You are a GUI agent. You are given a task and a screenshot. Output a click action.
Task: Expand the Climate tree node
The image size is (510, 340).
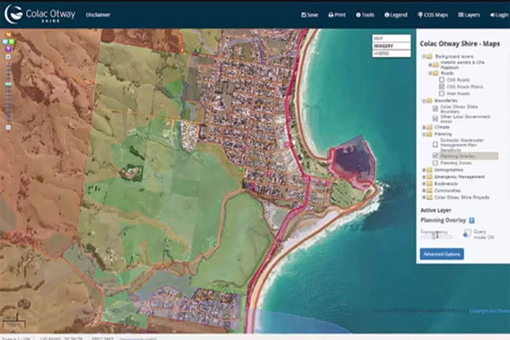point(424,127)
